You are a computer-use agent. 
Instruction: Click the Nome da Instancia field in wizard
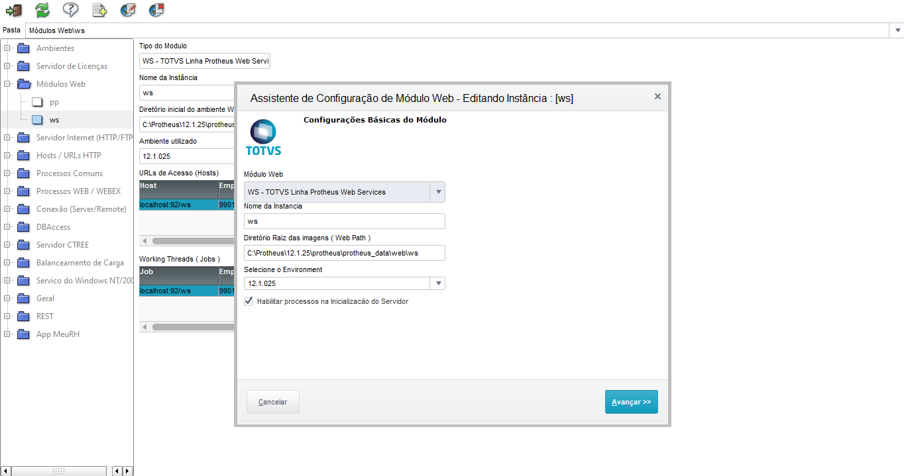tap(344, 221)
